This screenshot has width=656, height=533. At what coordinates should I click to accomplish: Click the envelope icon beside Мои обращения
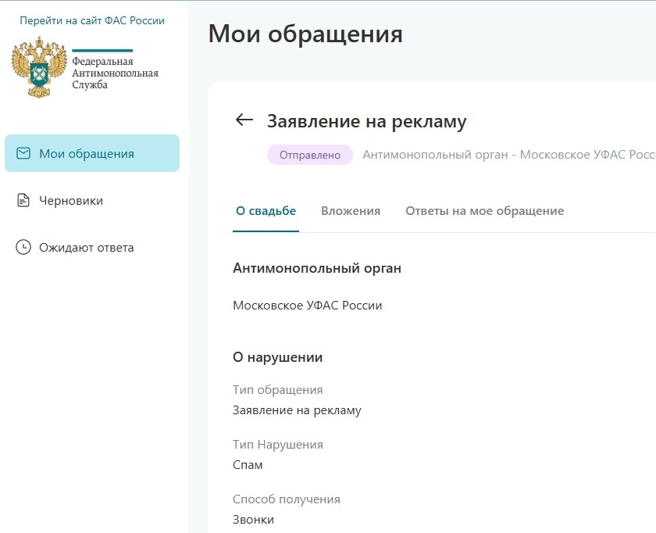23,153
